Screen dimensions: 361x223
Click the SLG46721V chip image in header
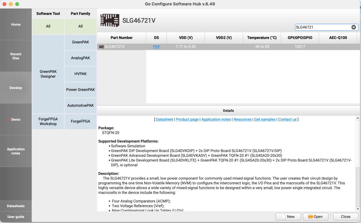tap(110, 21)
